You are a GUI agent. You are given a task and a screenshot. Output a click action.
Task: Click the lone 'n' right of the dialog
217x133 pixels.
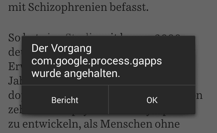[x=199, y=96]
